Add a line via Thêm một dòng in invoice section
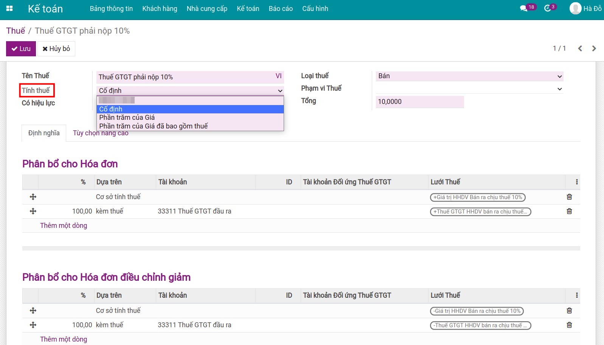The height and width of the screenshot is (345, 604). 64,226
